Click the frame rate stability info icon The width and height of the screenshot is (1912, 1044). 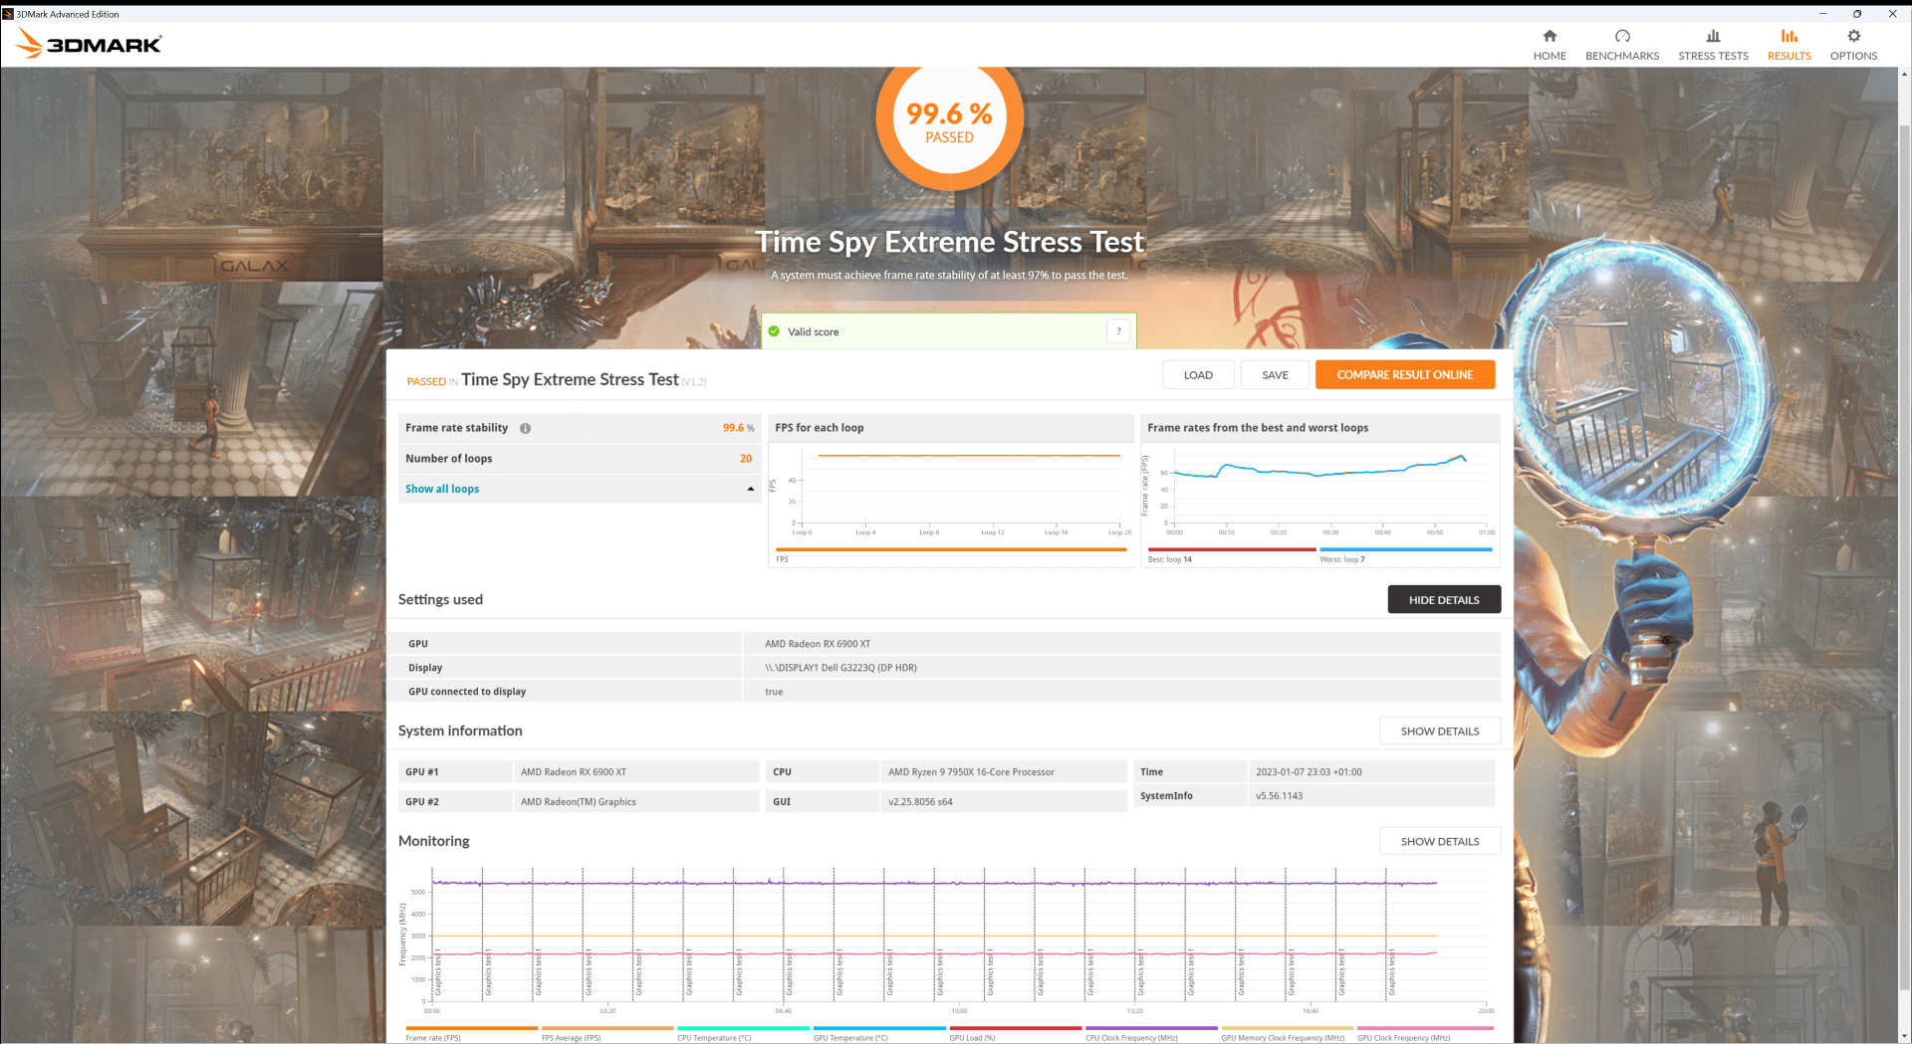[x=525, y=428]
